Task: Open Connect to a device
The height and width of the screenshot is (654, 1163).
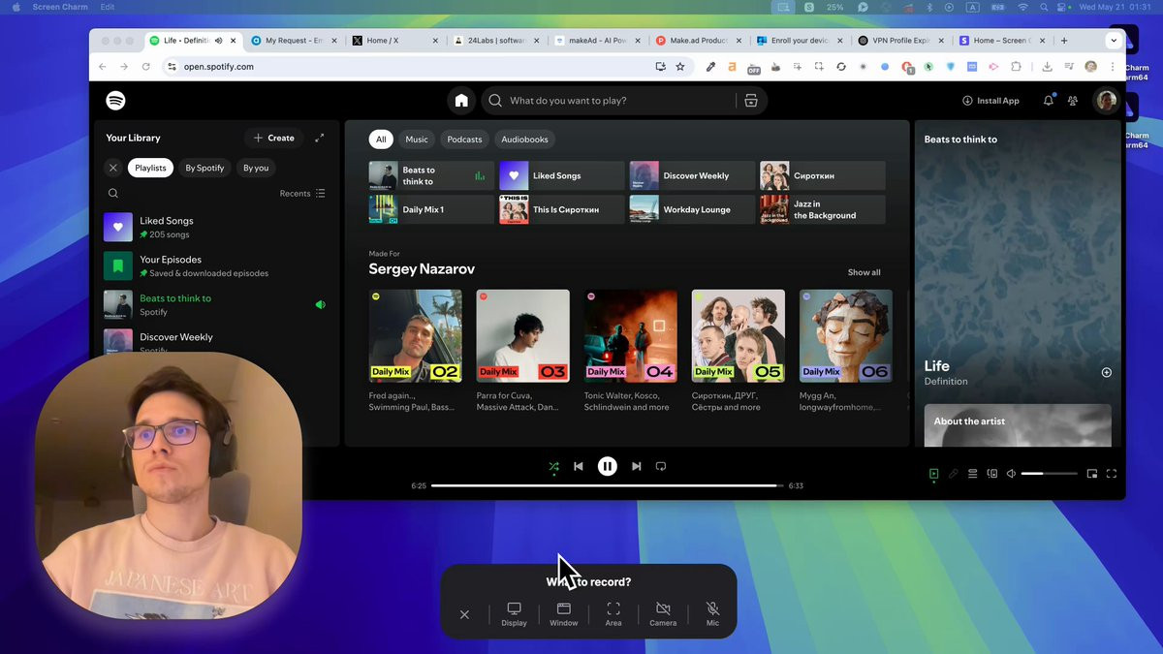Action: tap(991, 474)
